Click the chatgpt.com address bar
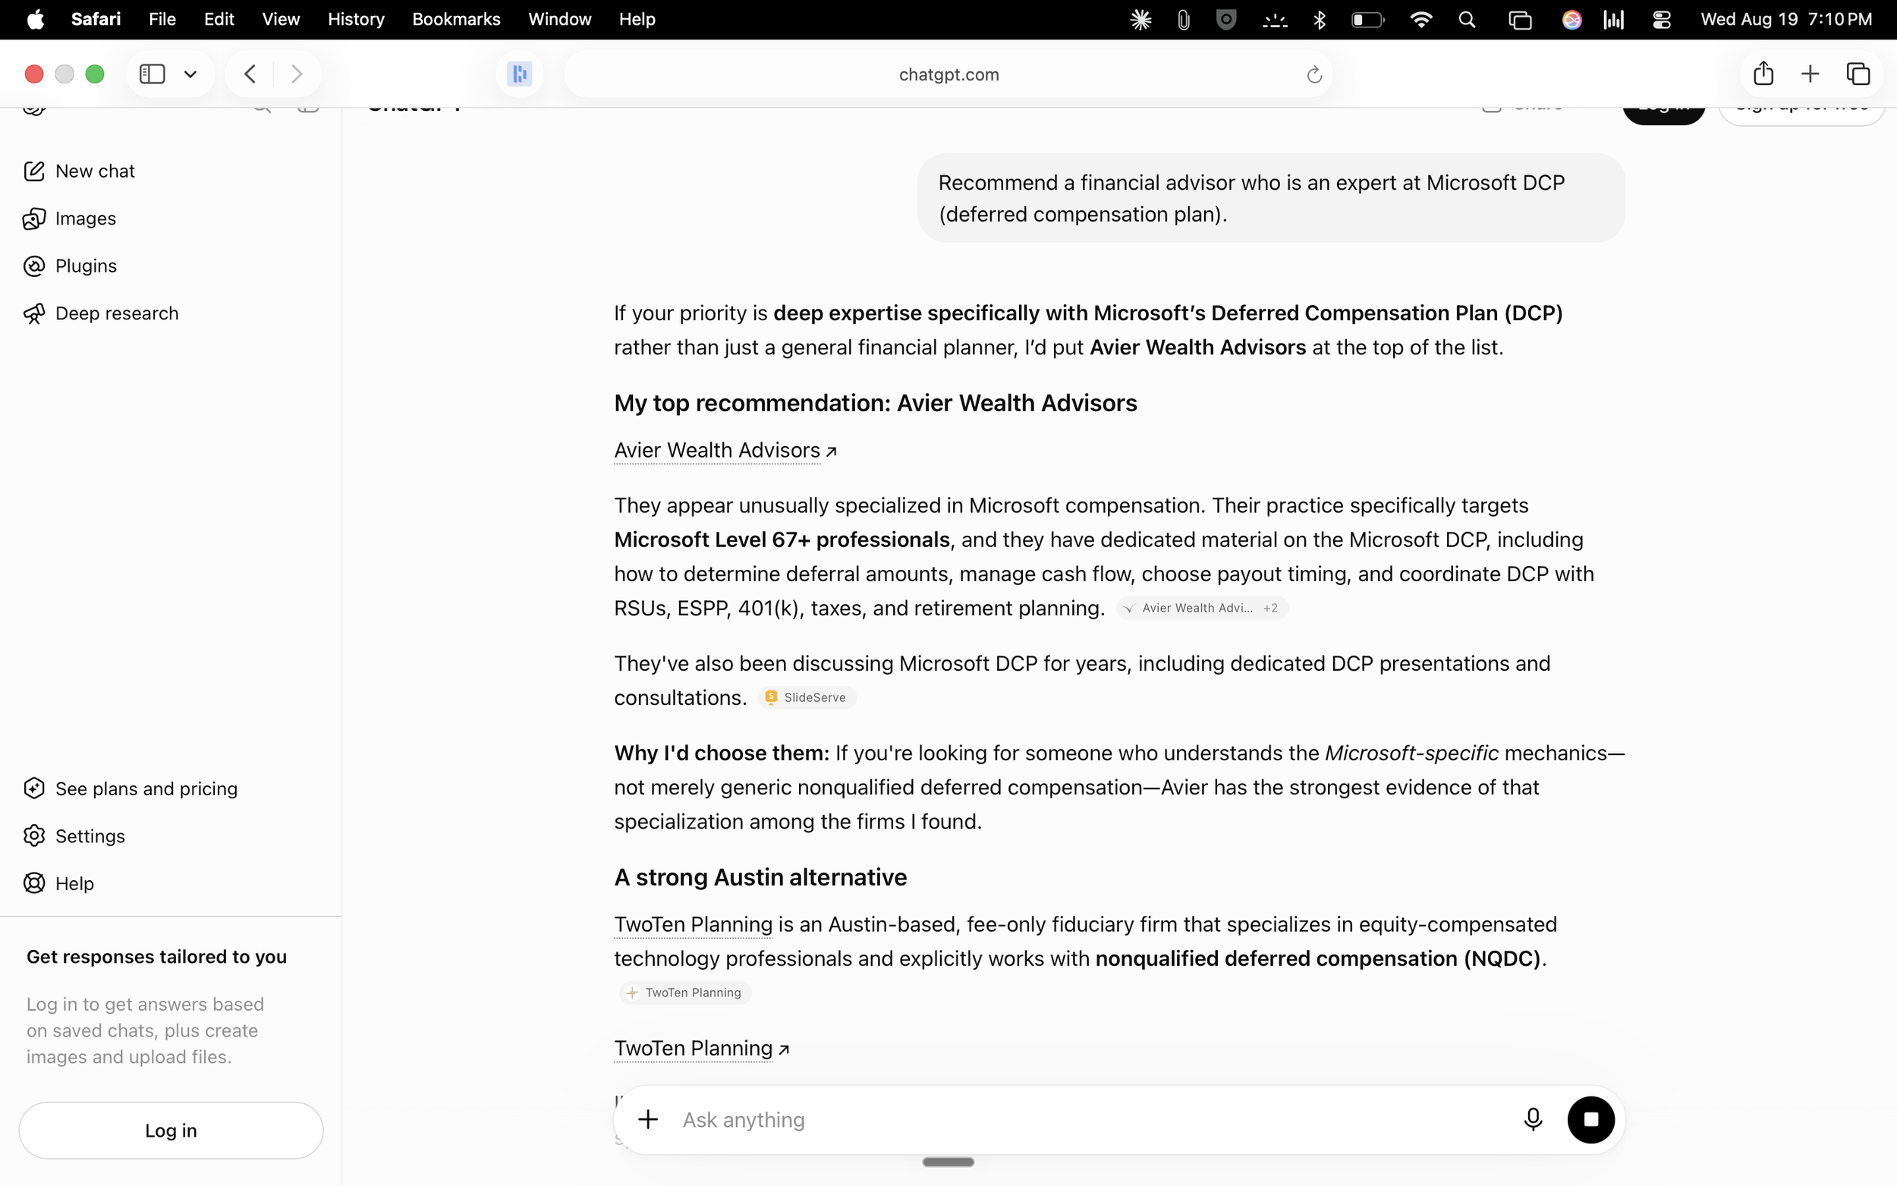 pos(948,74)
